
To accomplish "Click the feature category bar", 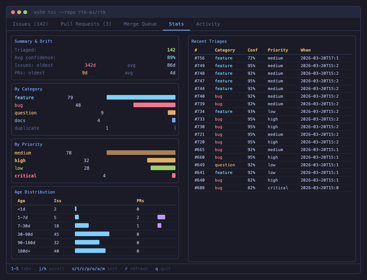I will pyautogui.click(x=141, y=97).
